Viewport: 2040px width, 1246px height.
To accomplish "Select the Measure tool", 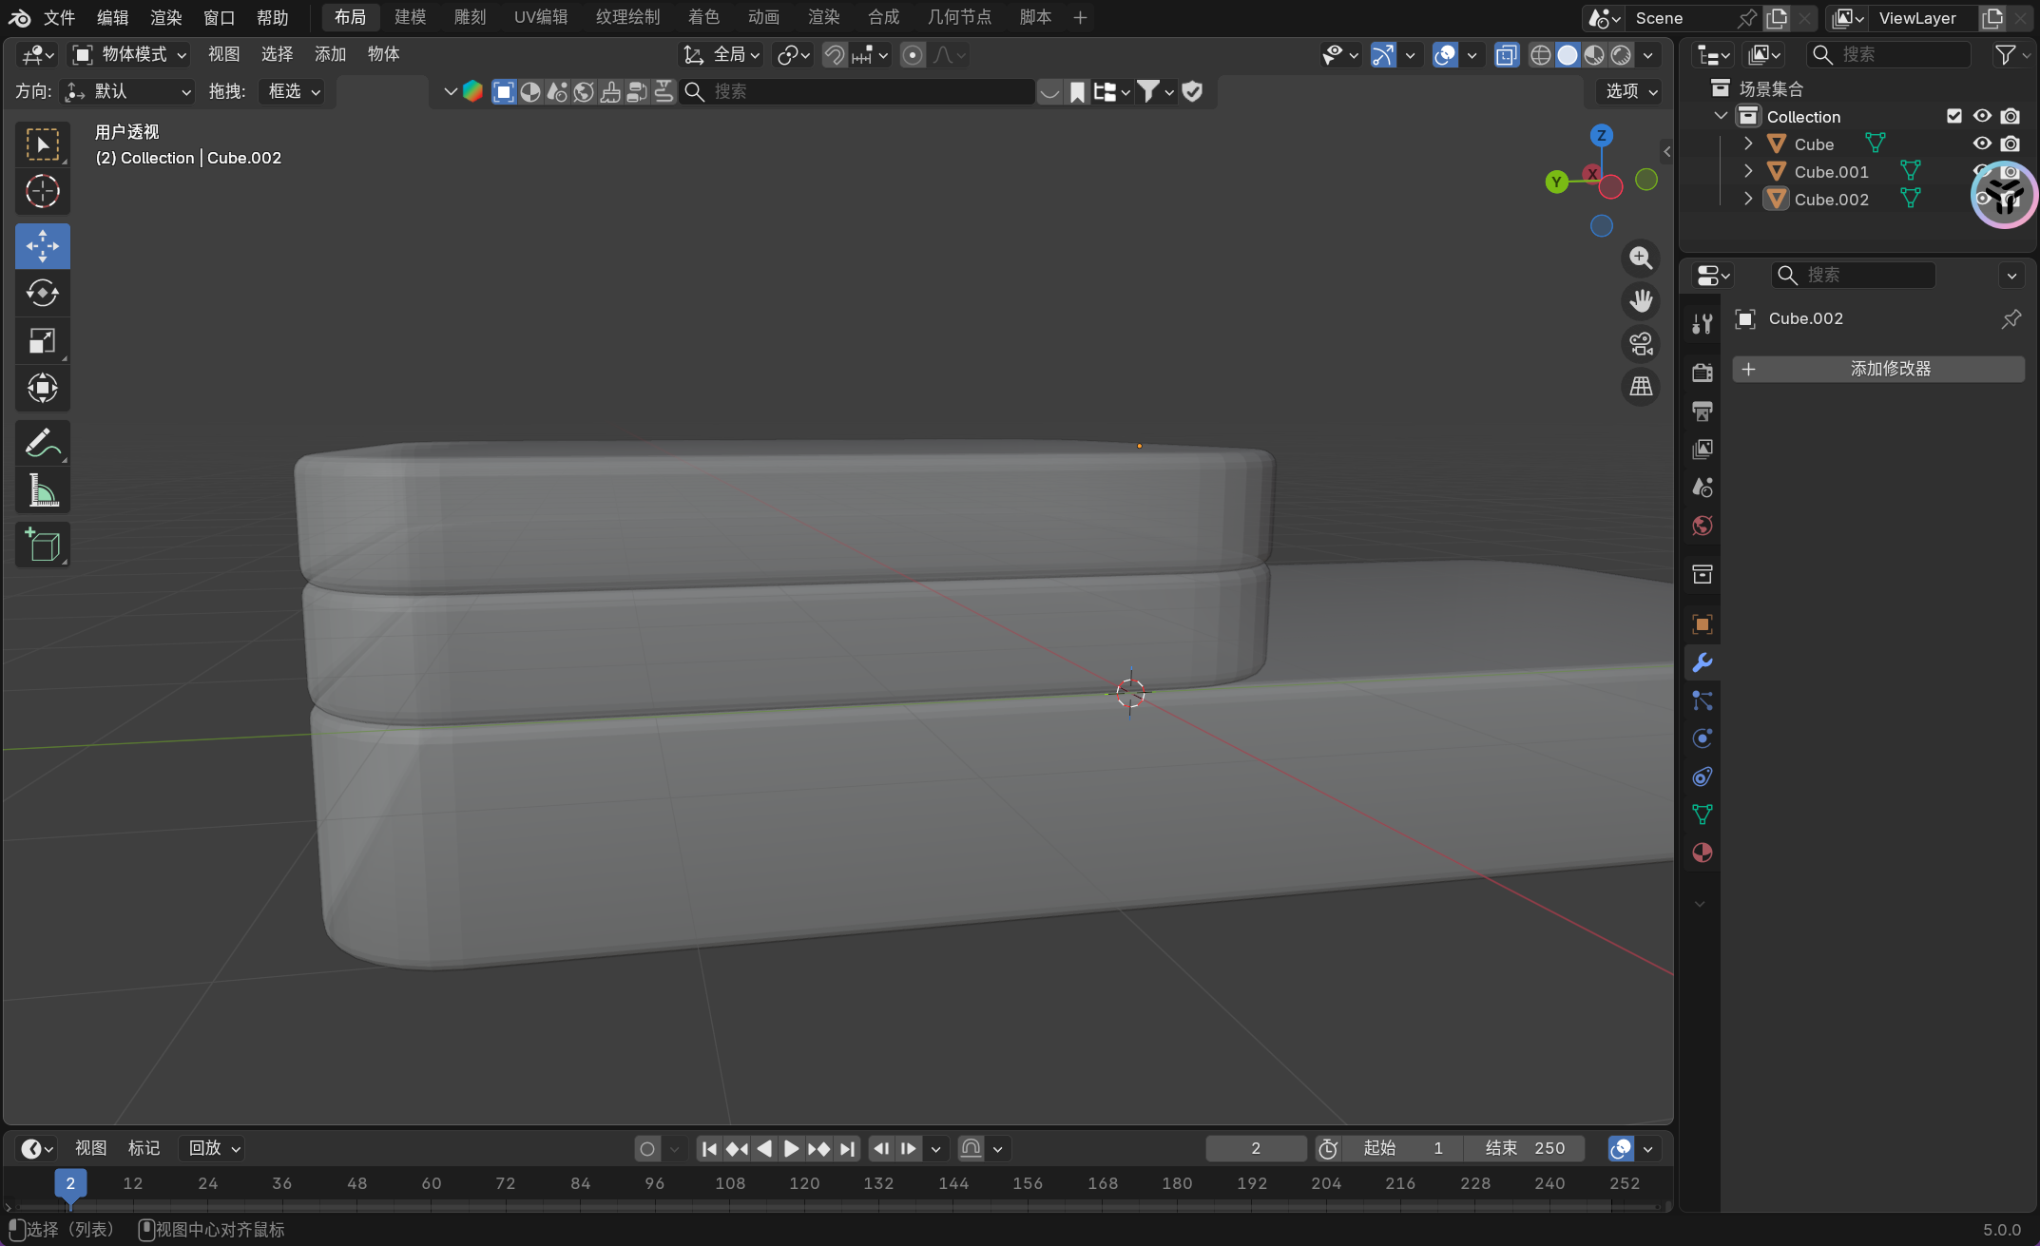I will click(42, 490).
